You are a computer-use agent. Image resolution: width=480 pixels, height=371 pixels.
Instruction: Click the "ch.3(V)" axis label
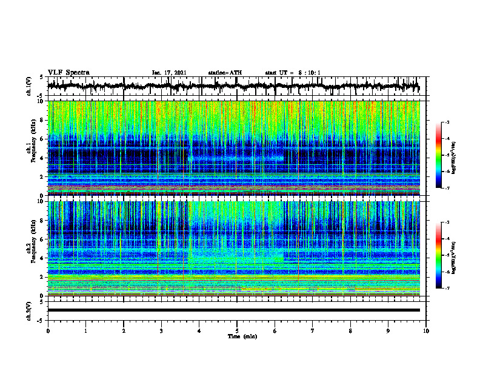click(x=29, y=311)
